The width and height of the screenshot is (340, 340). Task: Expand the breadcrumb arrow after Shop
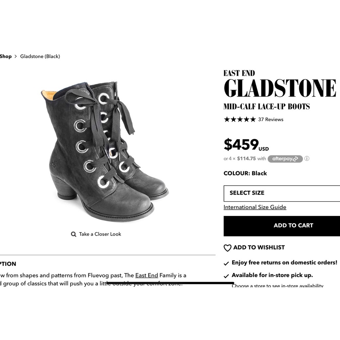point(16,56)
